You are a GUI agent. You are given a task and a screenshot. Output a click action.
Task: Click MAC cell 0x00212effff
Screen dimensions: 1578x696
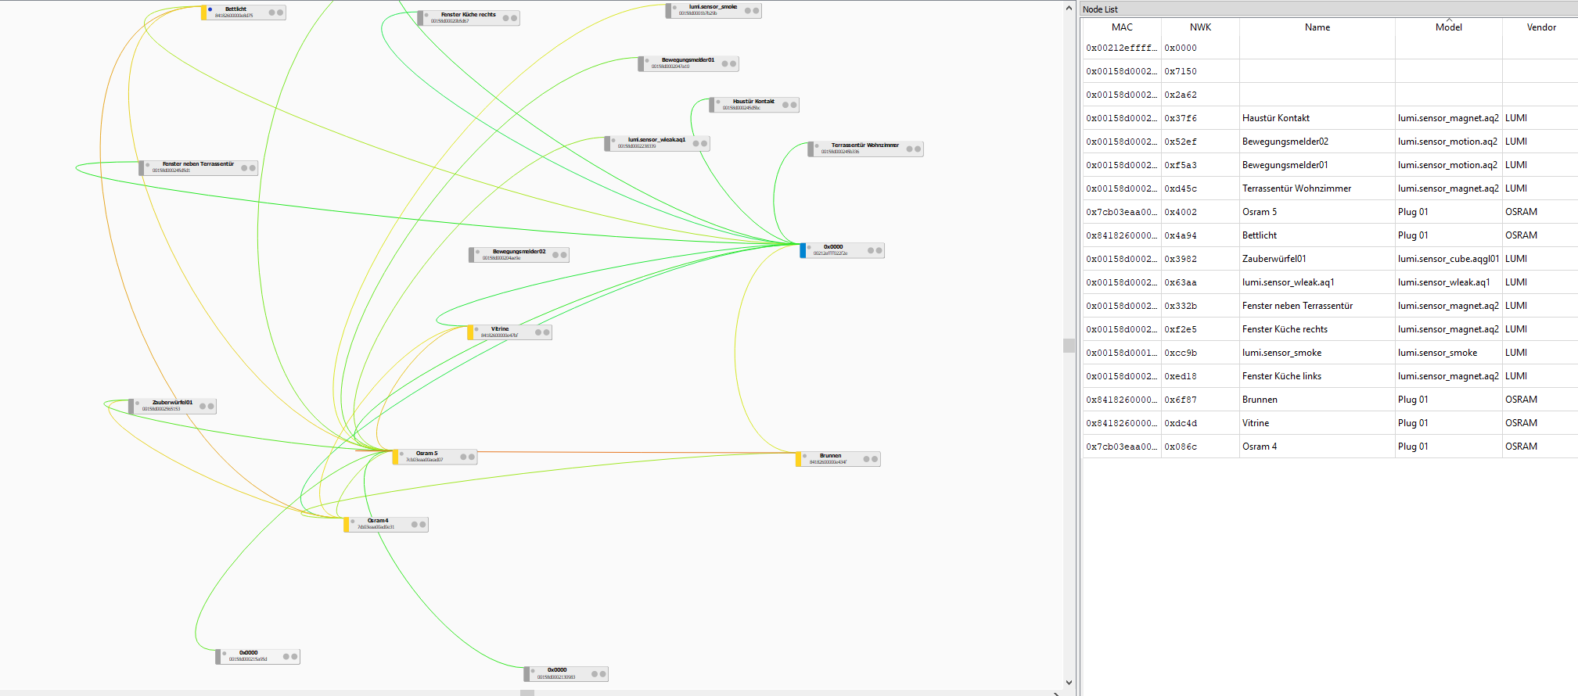point(1122,48)
